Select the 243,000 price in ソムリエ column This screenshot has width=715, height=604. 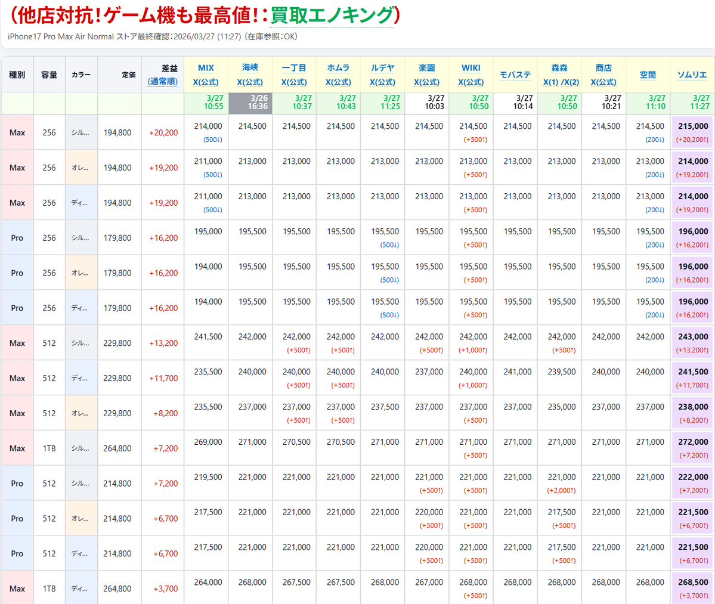click(693, 337)
